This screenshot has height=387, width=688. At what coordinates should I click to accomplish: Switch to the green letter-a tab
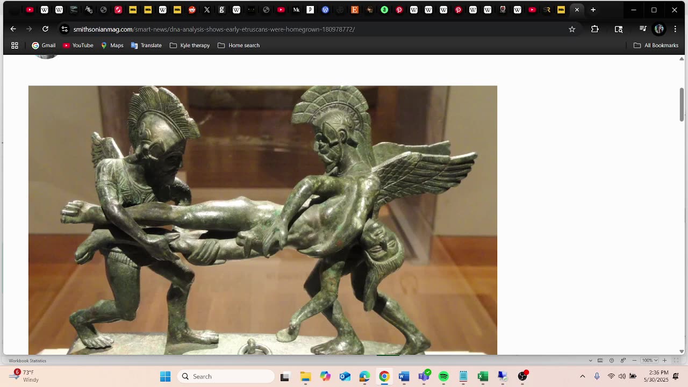click(x=384, y=10)
